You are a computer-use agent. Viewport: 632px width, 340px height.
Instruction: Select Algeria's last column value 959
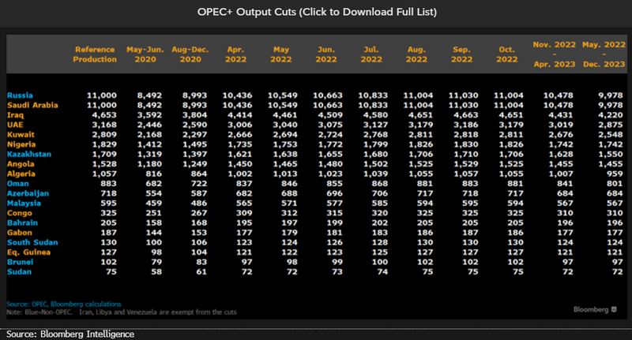pos(611,174)
